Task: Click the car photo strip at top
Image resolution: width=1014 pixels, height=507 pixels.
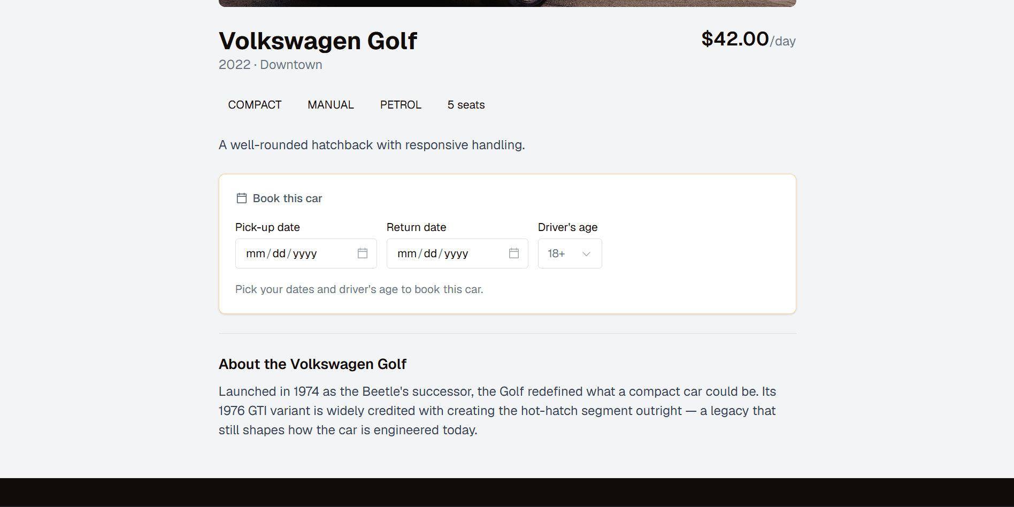Action: [507, 3]
